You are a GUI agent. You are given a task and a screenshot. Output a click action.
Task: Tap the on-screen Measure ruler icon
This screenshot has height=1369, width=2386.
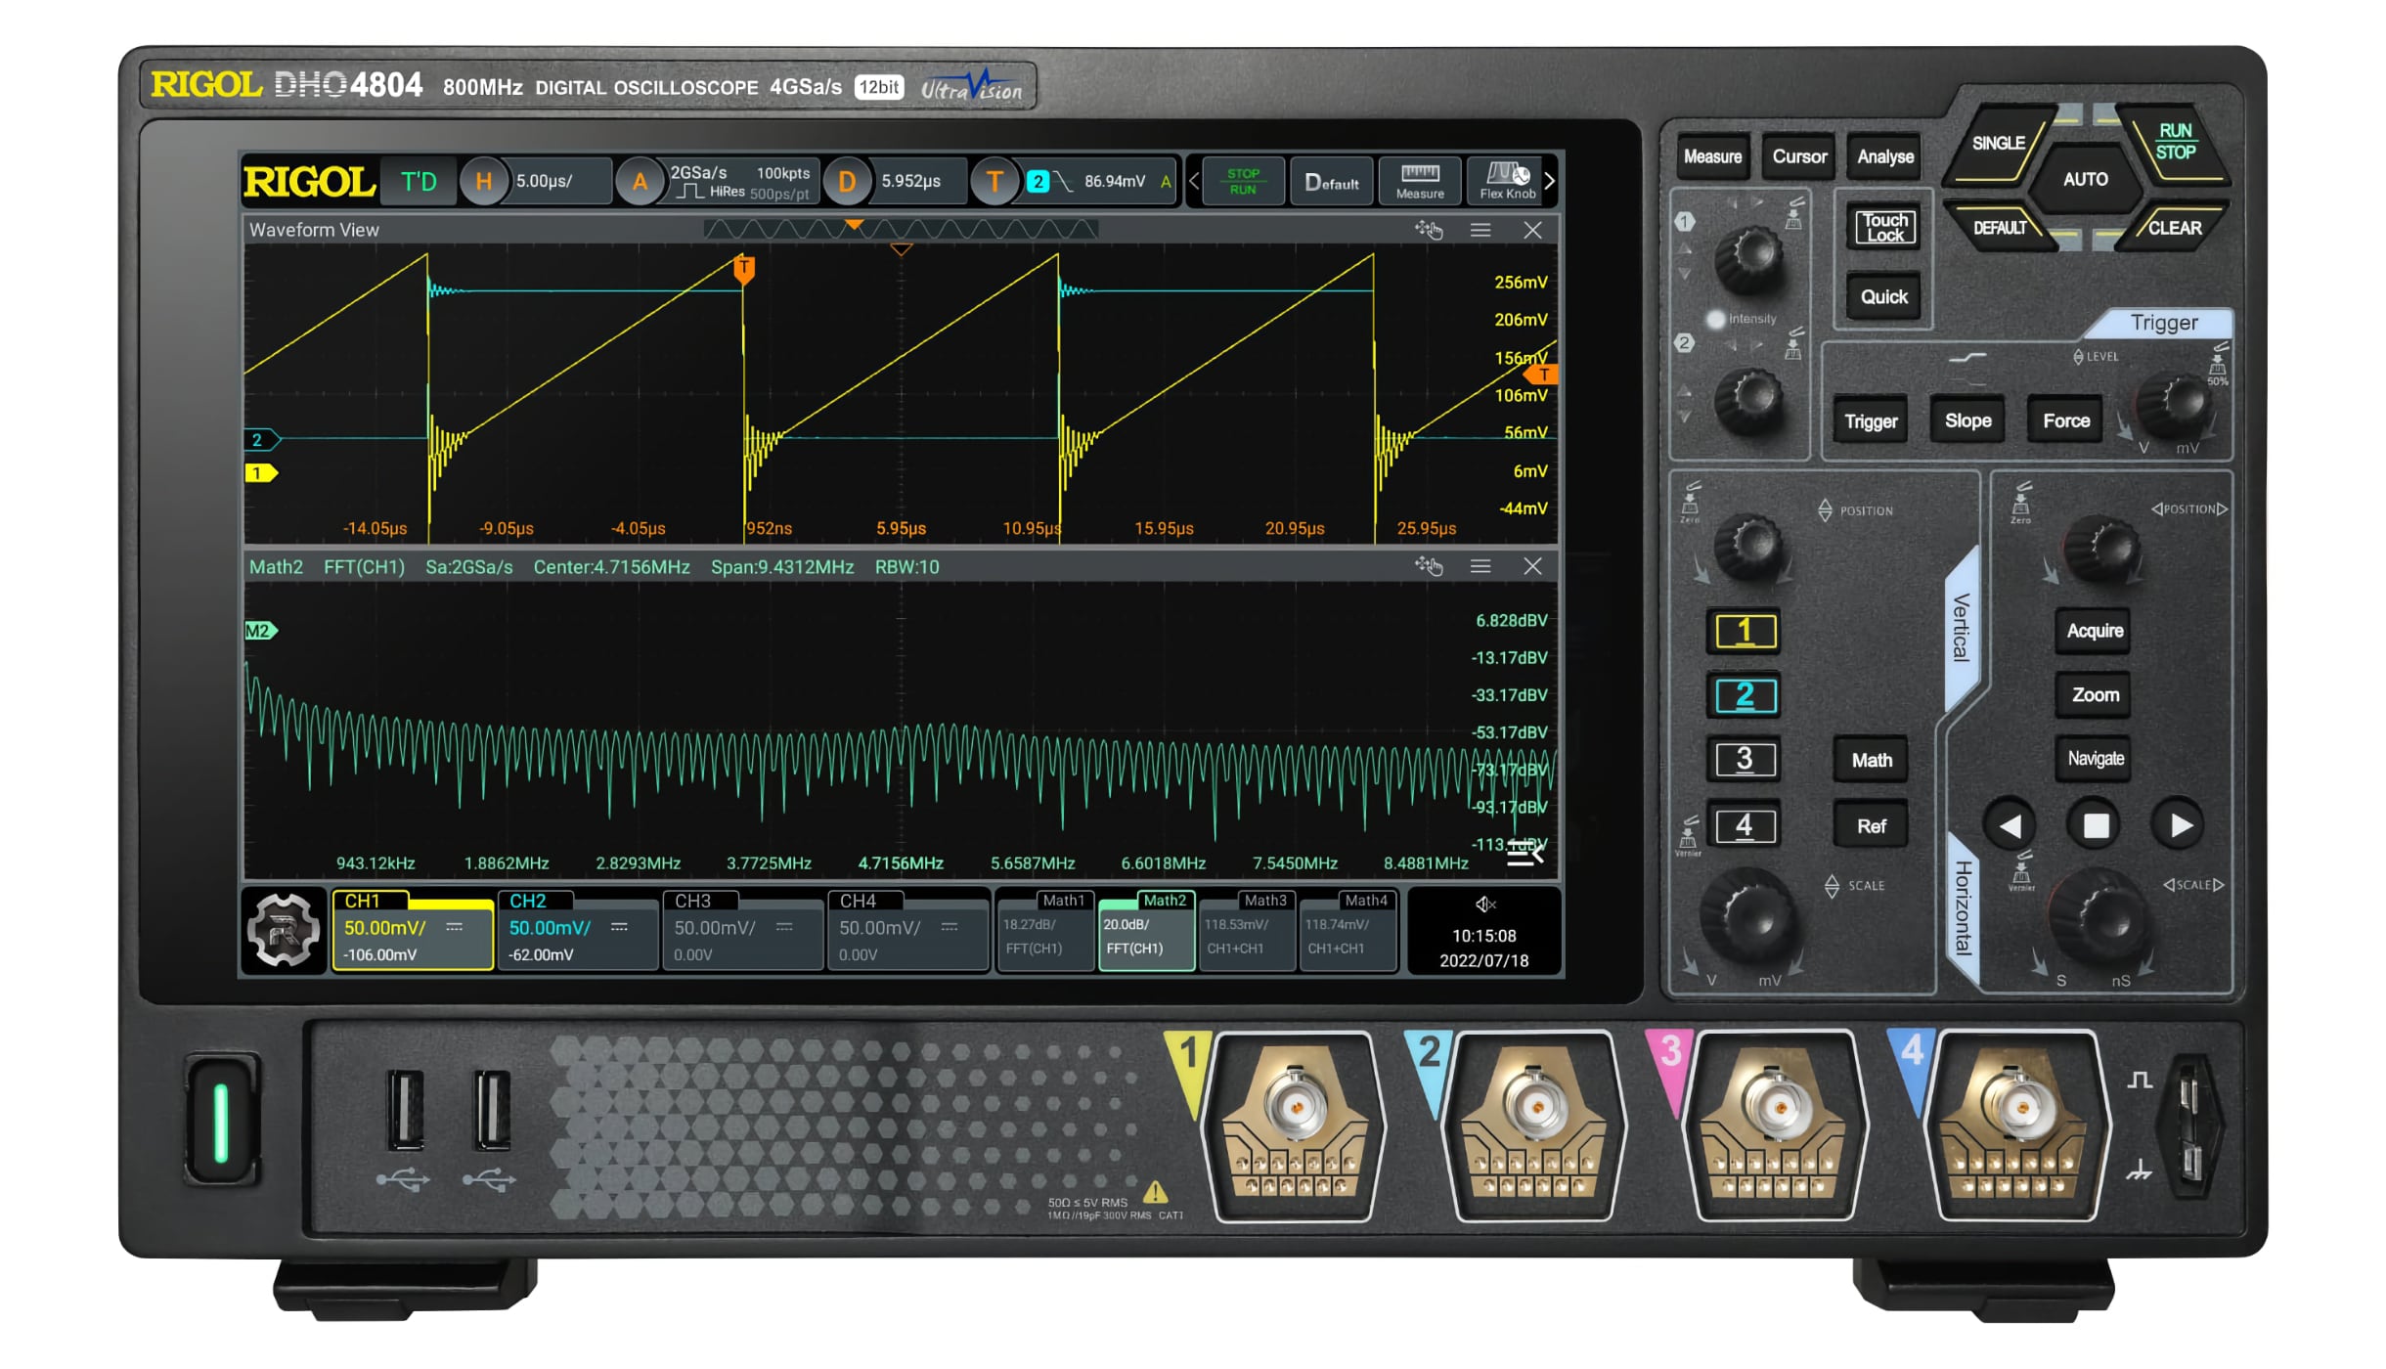pos(1420,181)
